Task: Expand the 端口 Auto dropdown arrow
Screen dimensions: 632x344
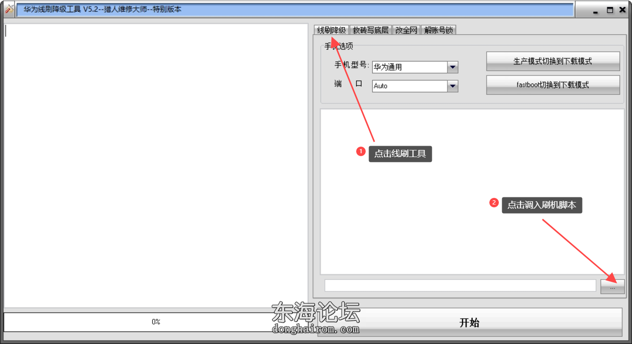Action: [x=453, y=86]
